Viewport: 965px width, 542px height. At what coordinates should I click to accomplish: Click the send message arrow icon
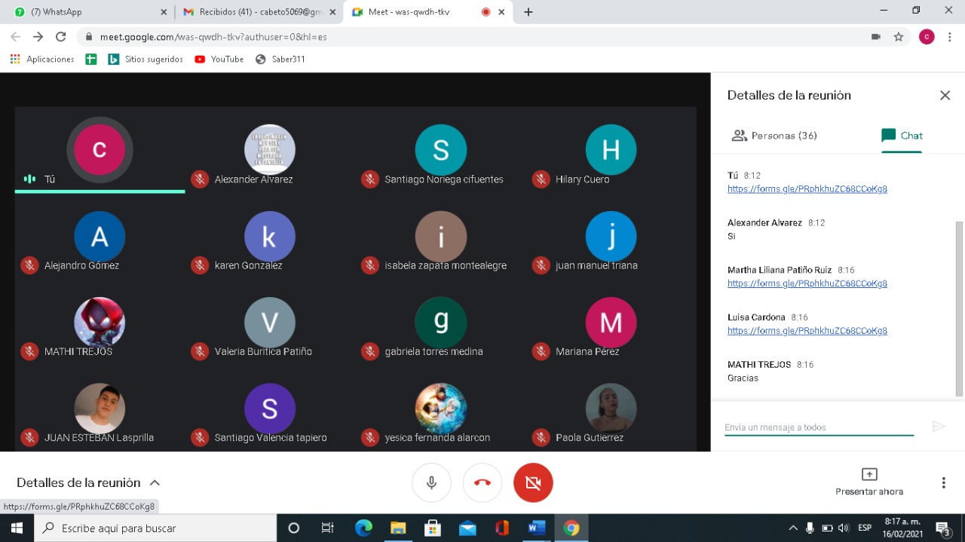point(939,427)
